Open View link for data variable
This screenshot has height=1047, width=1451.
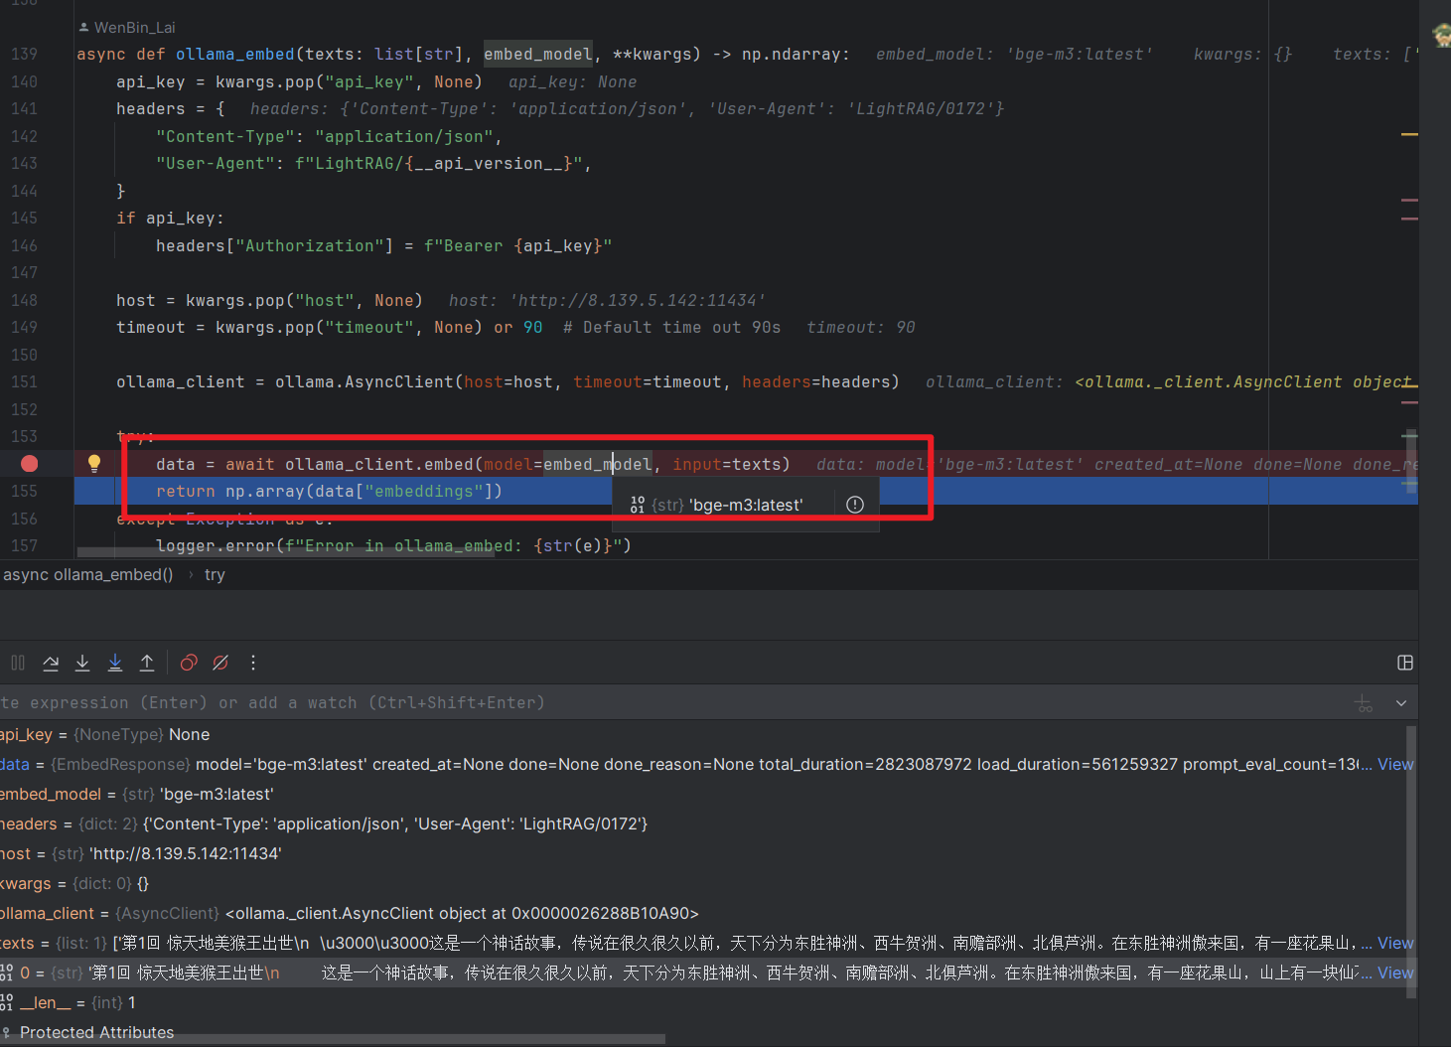click(x=1394, y=764)
